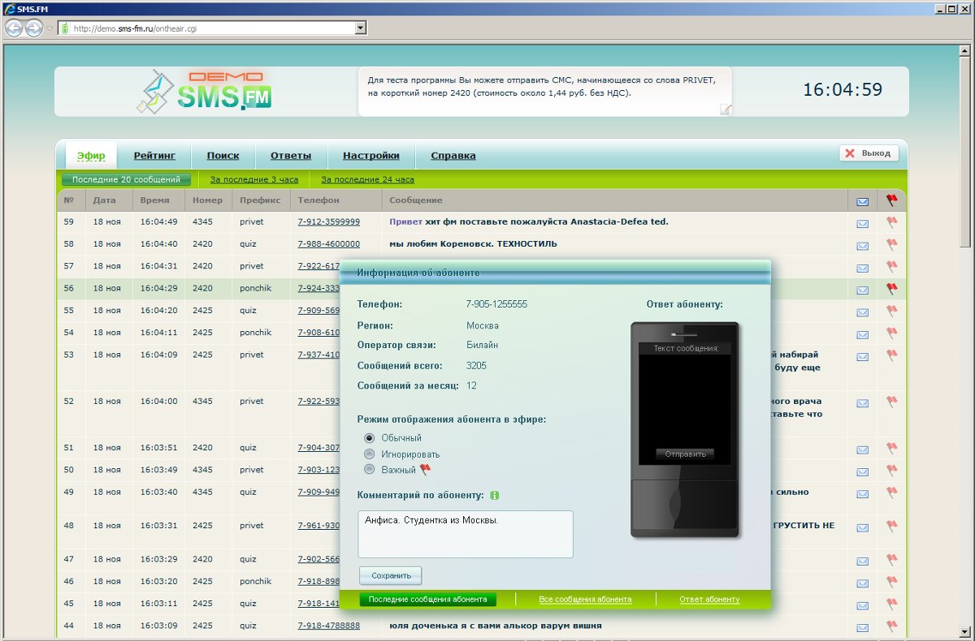
Task: Show messages За последние 24 часа
Action: [368, 180]
